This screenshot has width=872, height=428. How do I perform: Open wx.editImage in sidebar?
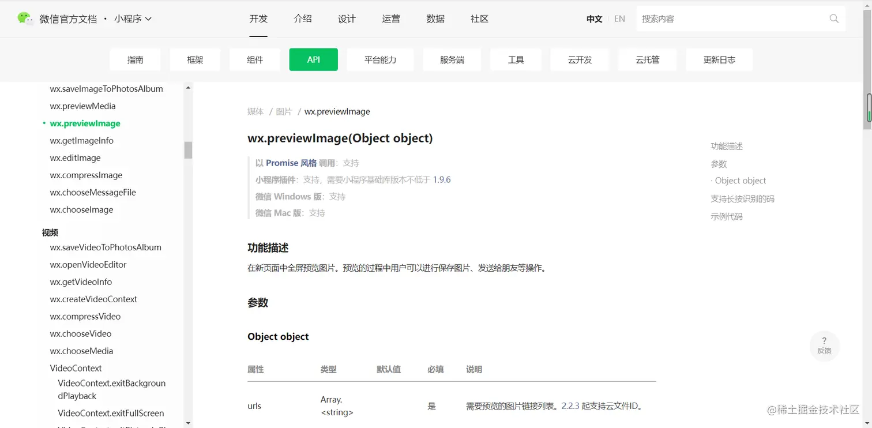pos(75,158)
